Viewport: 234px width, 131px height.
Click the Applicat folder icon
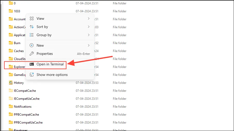11,35
